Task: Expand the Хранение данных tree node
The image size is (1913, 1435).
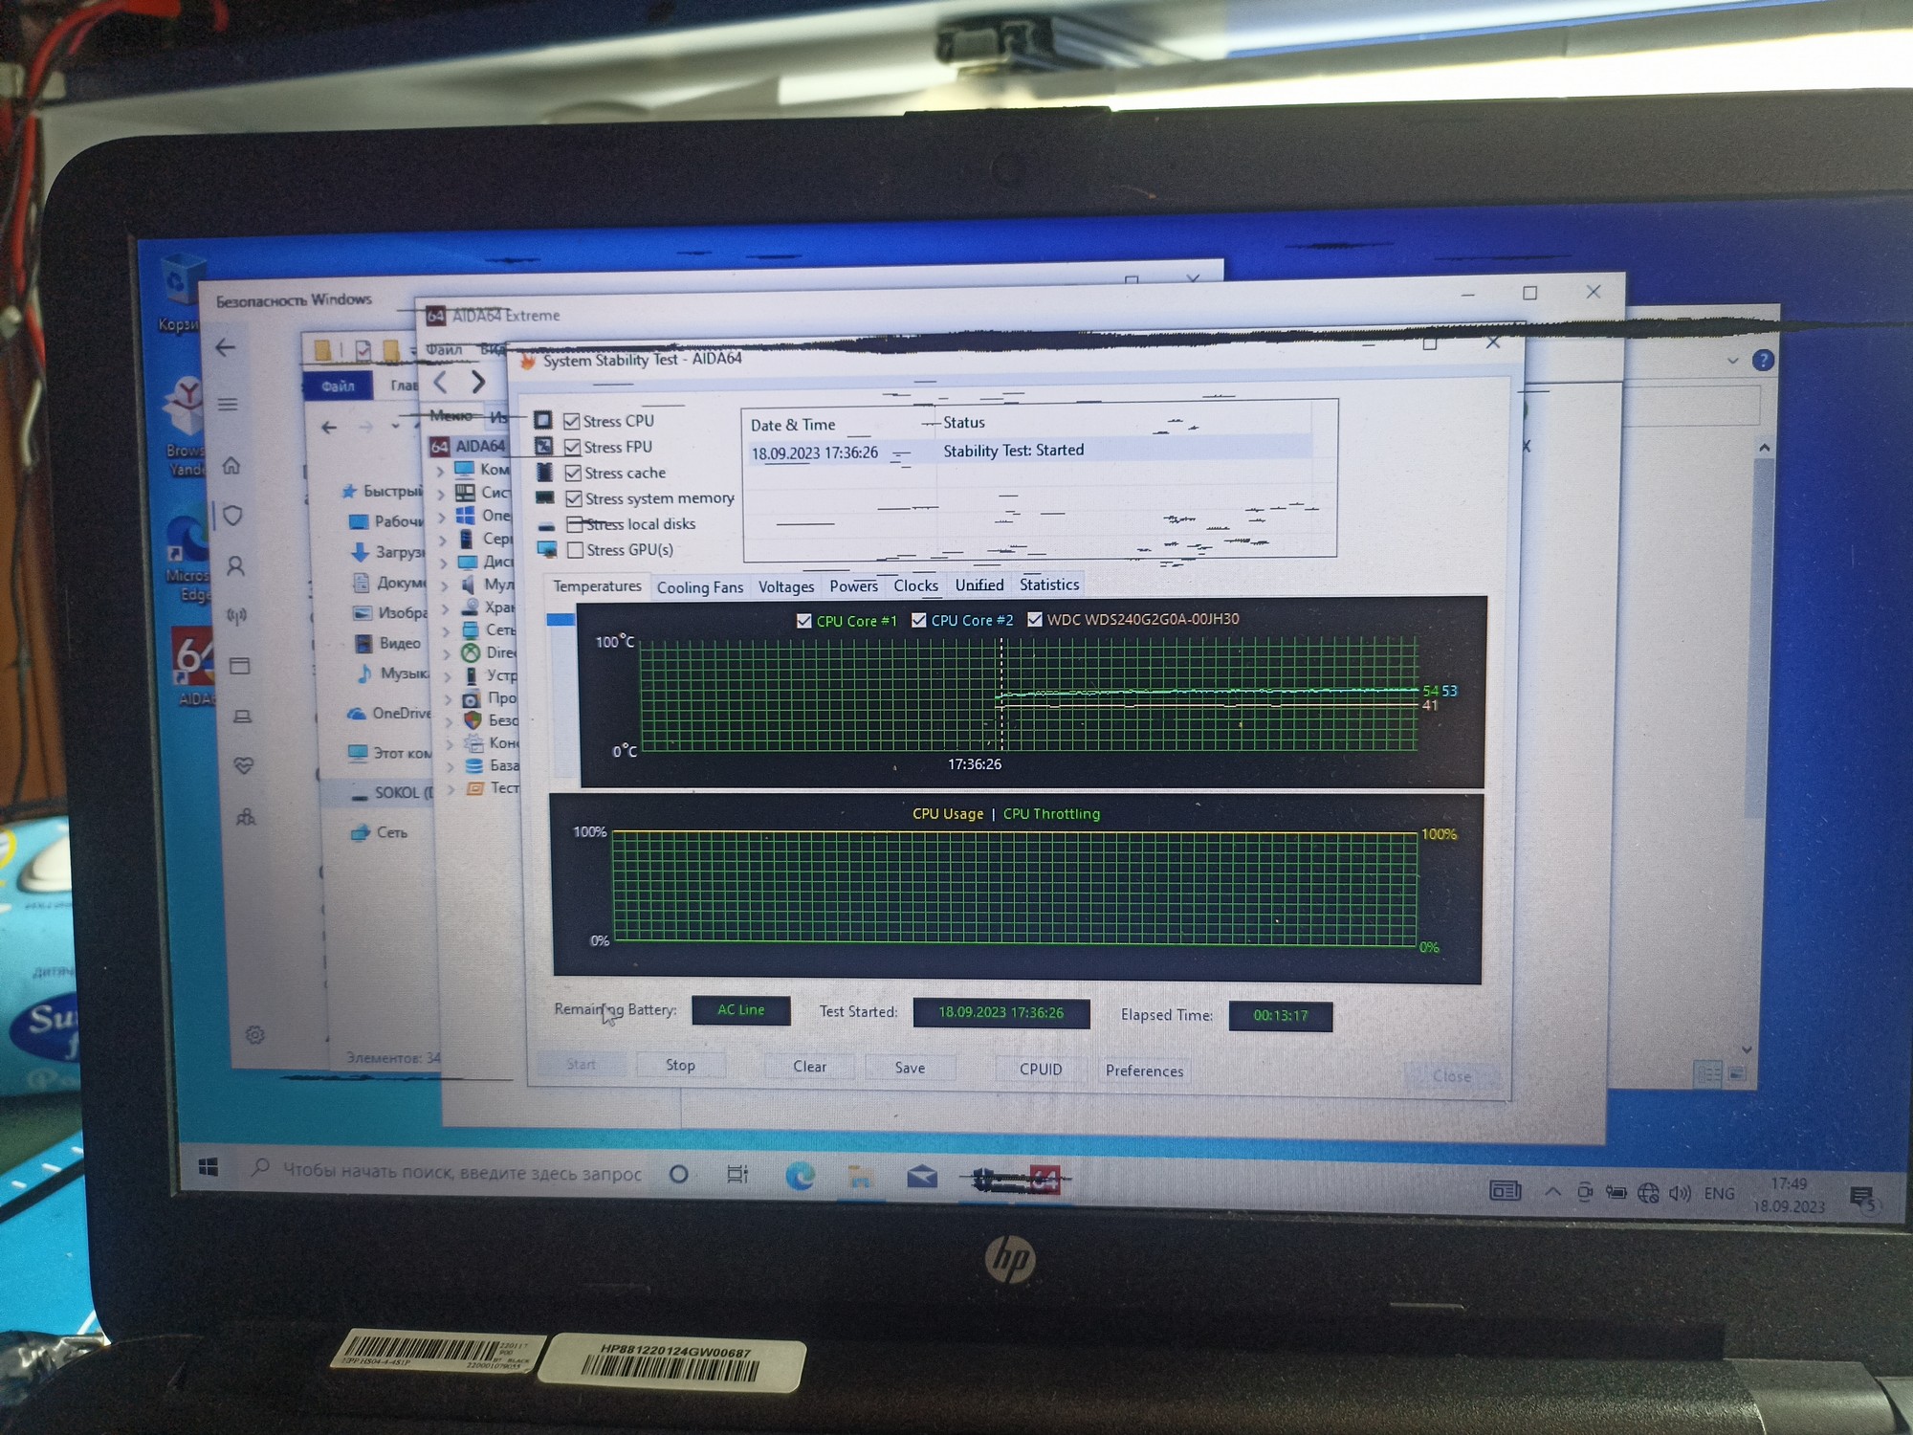Action: coord(445,608)
